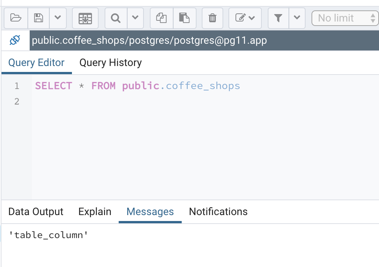
Task: Open the Find and Replace search icon
Action: point(115,18)
